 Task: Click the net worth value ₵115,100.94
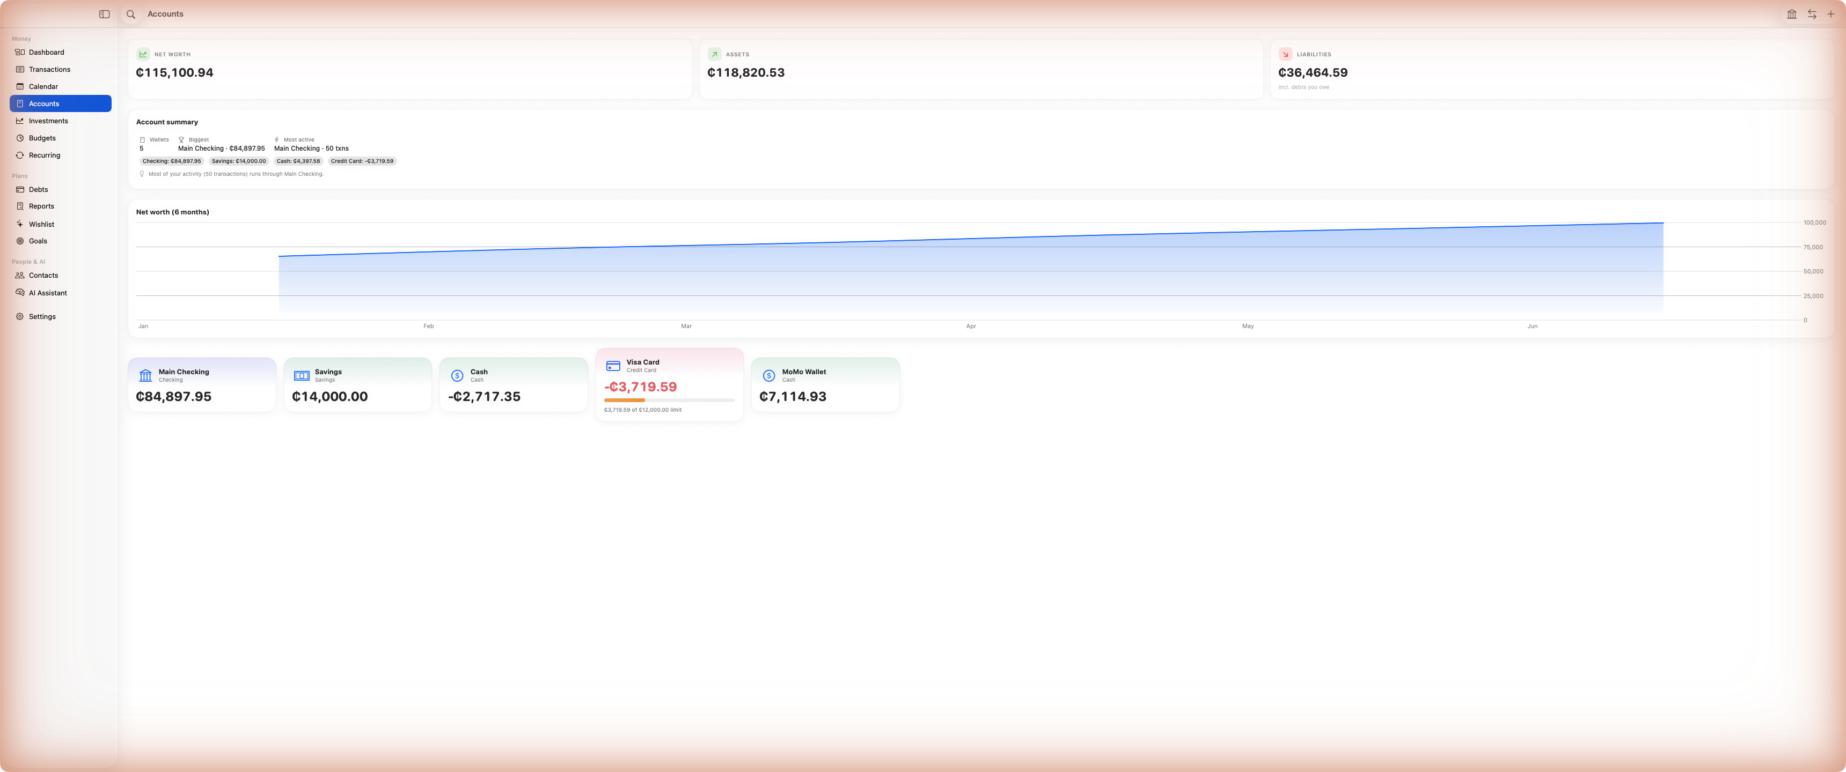(x=175, y=73)
